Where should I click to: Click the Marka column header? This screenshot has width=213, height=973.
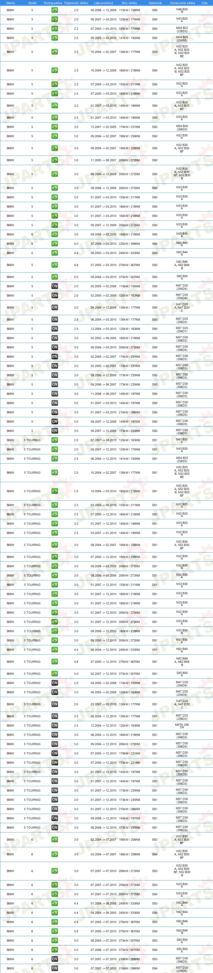coord(11,3)
